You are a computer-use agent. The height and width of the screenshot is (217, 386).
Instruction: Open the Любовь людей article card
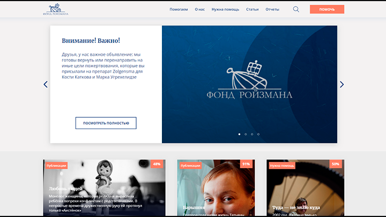click(105, 188)
